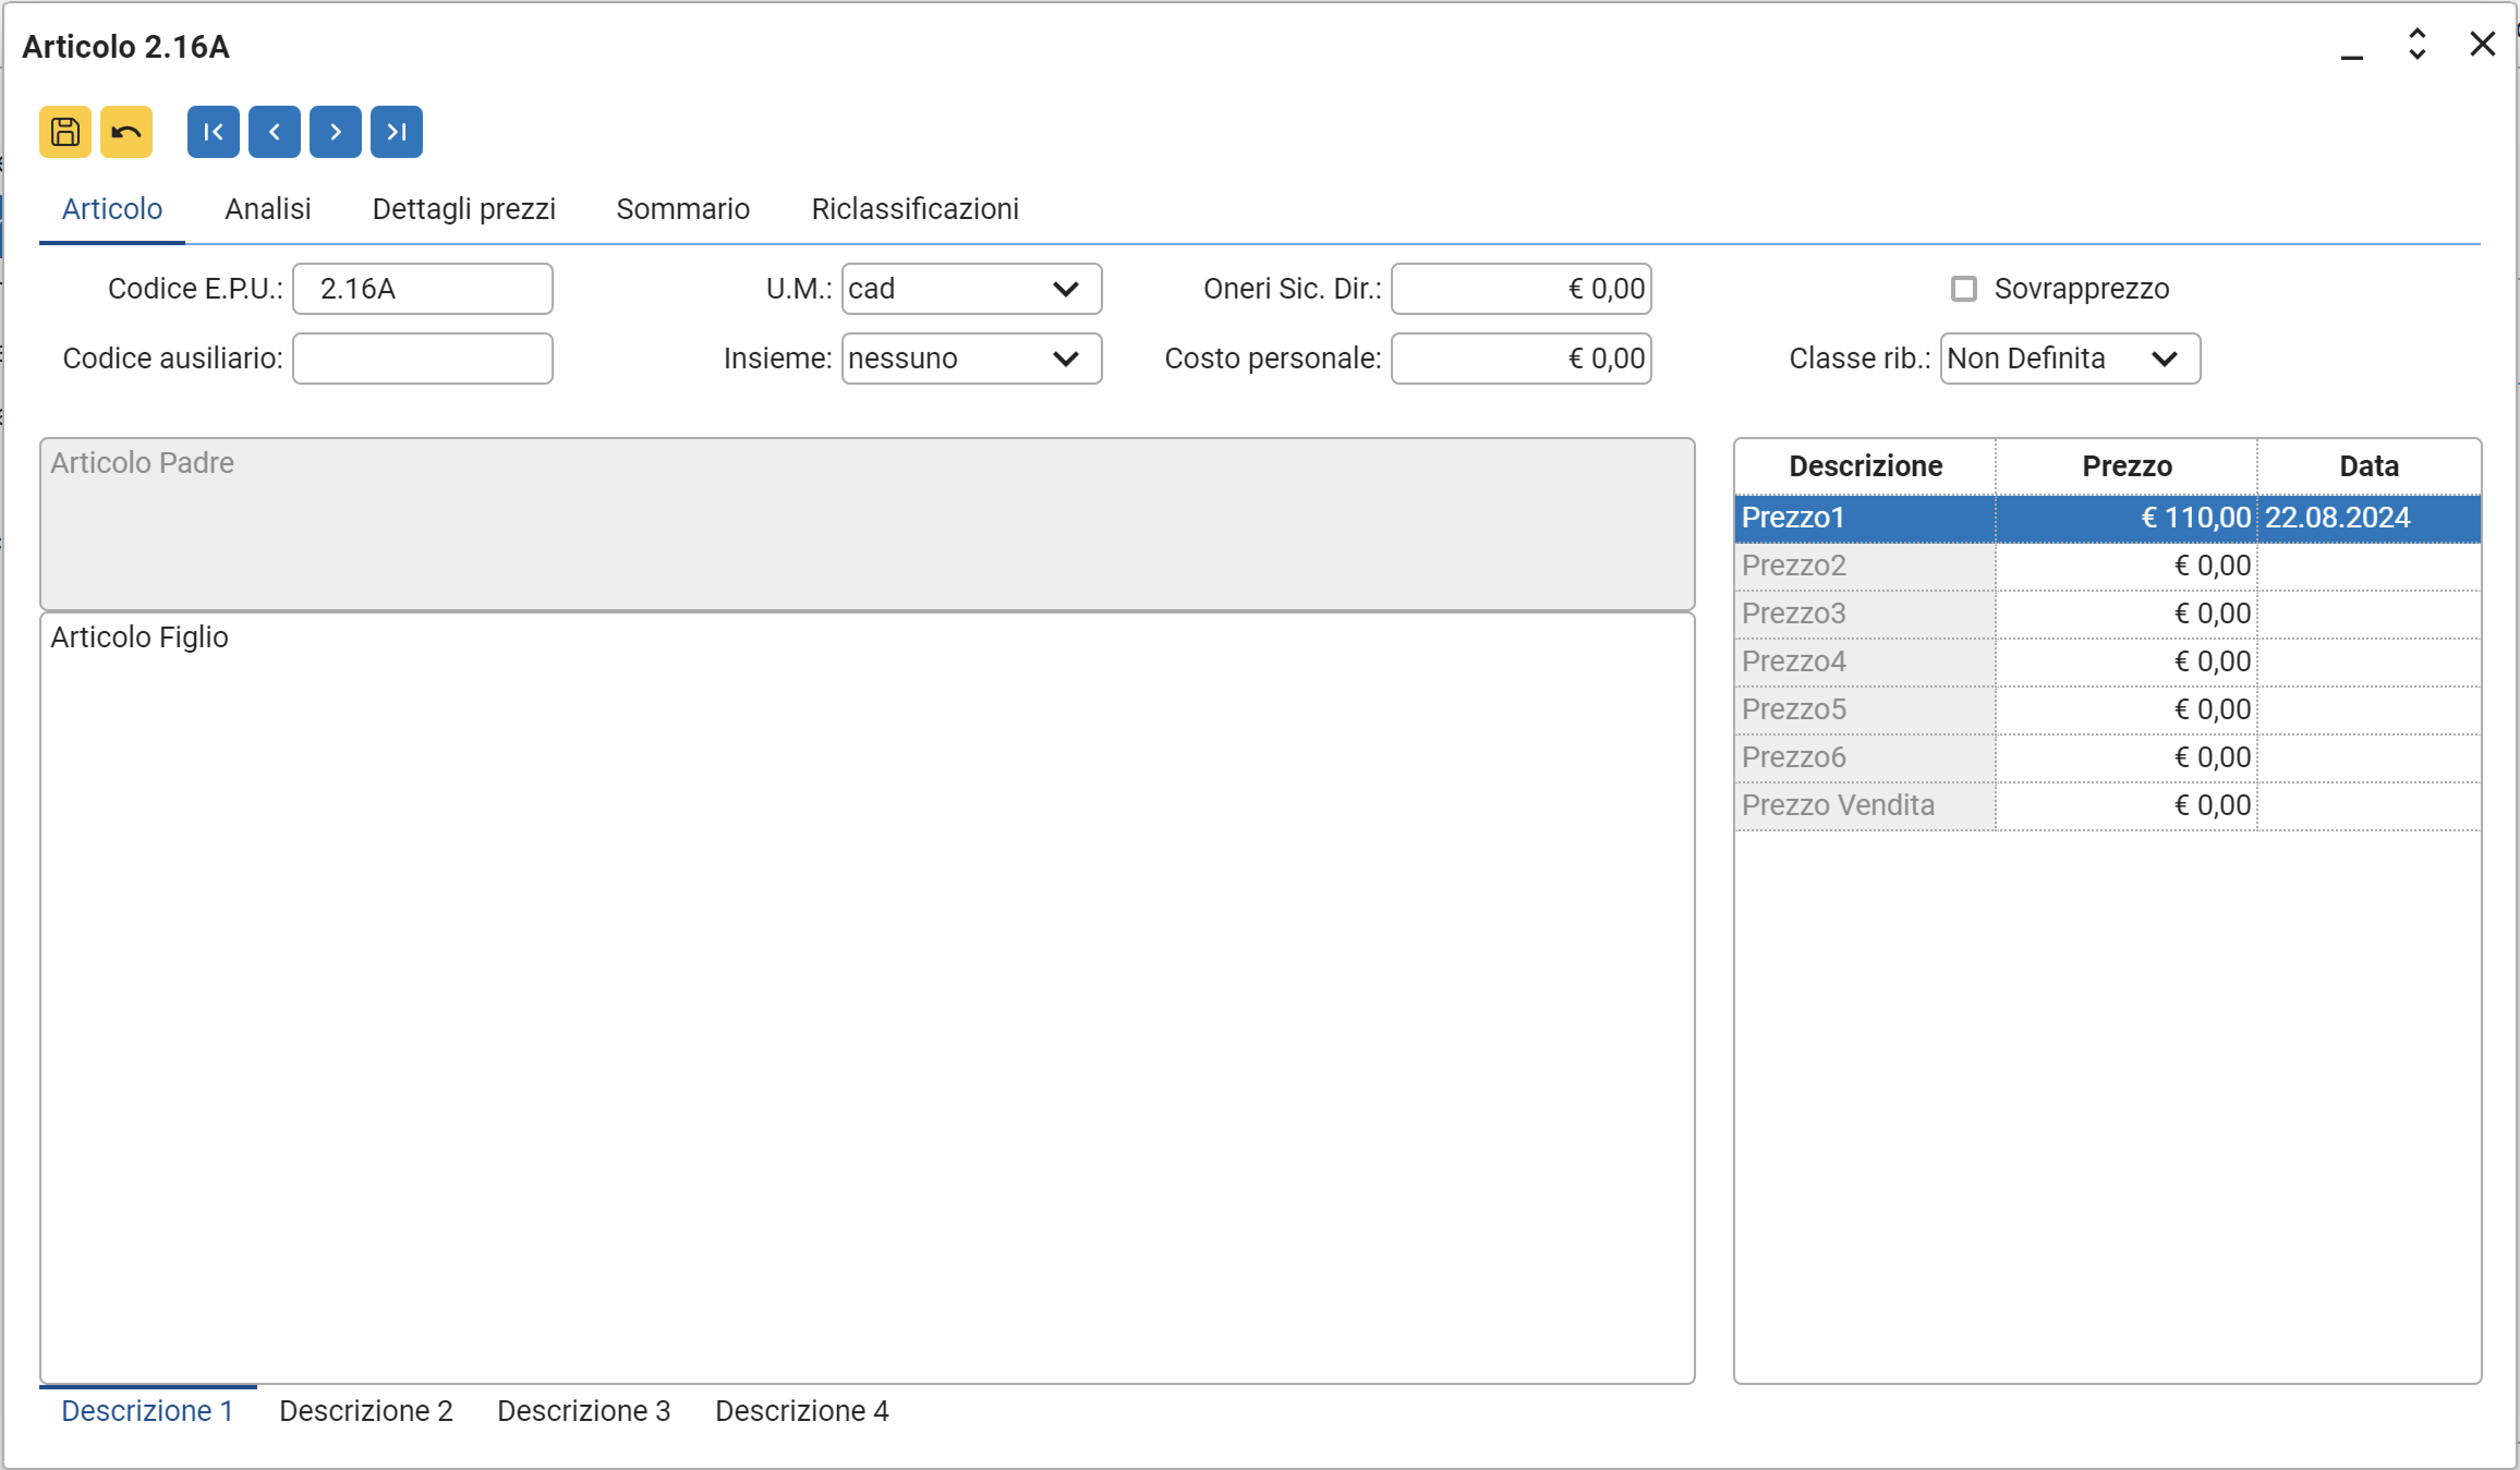Click the yellow save icon
The width and height of the screenshot is (2520, 1470).
point(65,132)
